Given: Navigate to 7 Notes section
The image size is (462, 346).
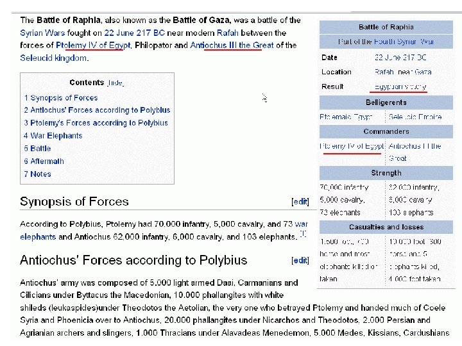Looking at the screenshot, I should pyautogui.click(x=37, y=174).
